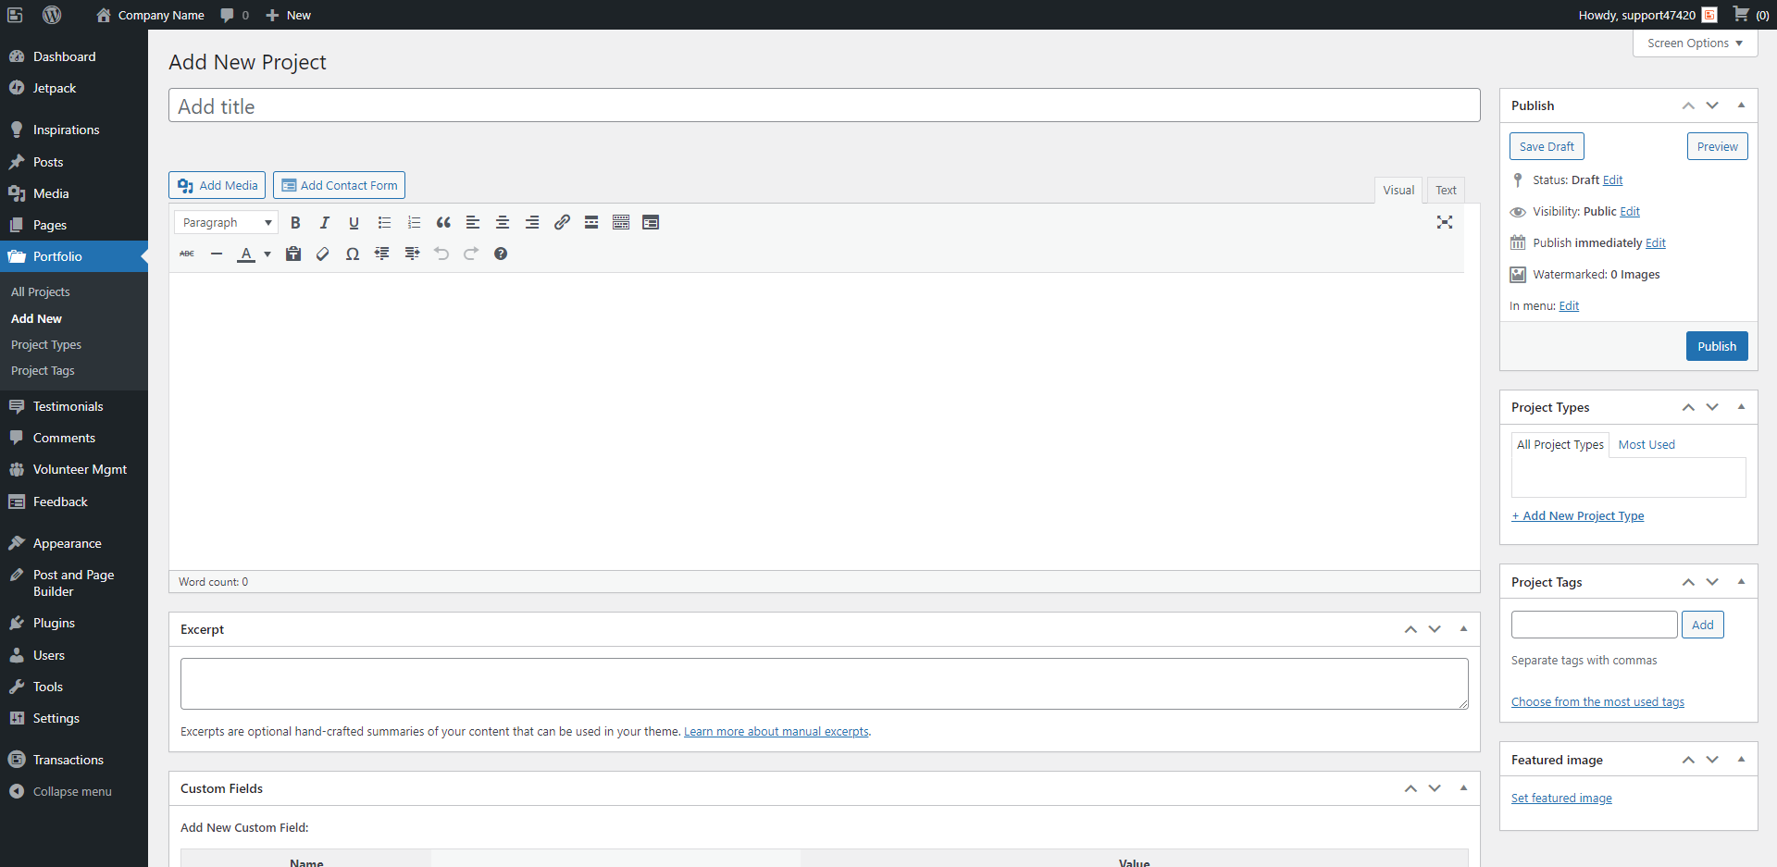Move the Publish box down
This screenshot has width=1777, height=867.
(1712, 105)
